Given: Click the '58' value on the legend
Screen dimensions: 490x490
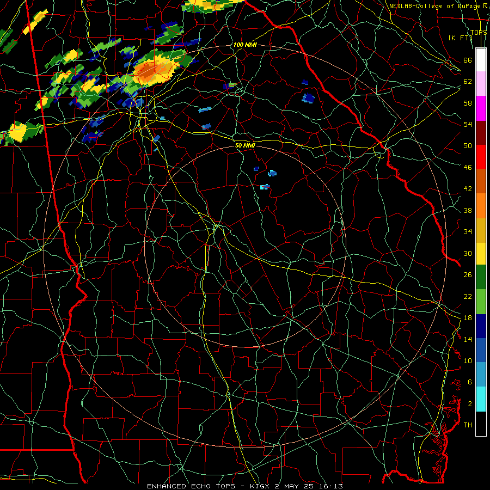Looking at the screenshot, I should click(x=468, y=103).
